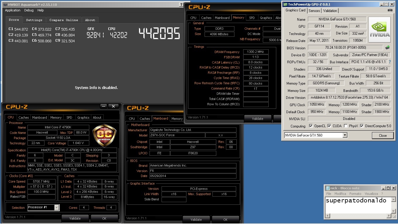Open the Application menu in HWBOT Aquamark
Screen dimensions: 398x224
13,10
